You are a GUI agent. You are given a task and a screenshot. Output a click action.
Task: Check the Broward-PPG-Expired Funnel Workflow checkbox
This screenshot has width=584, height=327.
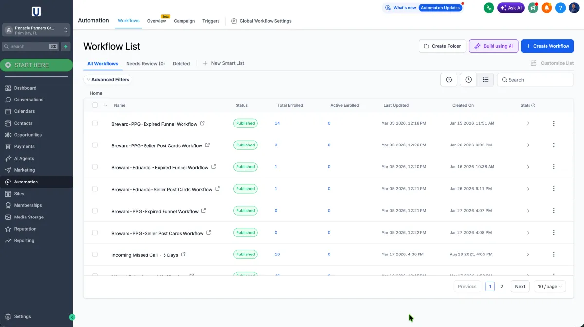[x=95, y=211]
